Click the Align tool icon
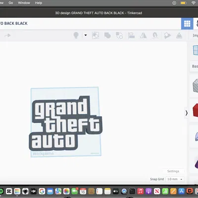The image size is (198, 198). (131, 35)
